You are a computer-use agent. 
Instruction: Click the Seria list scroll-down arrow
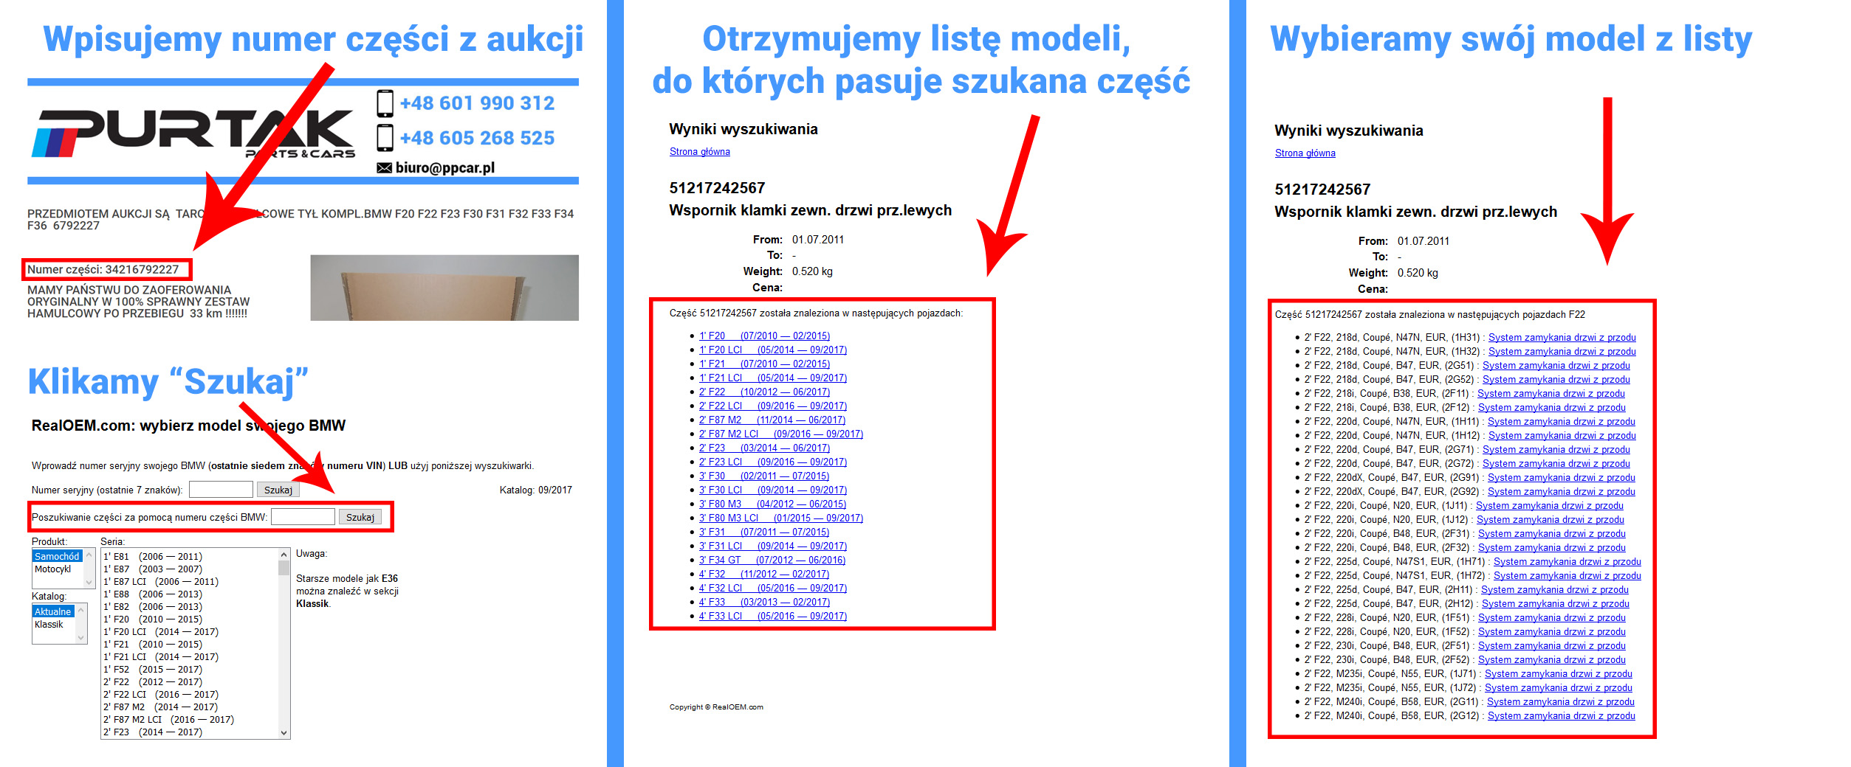[284, 732]
